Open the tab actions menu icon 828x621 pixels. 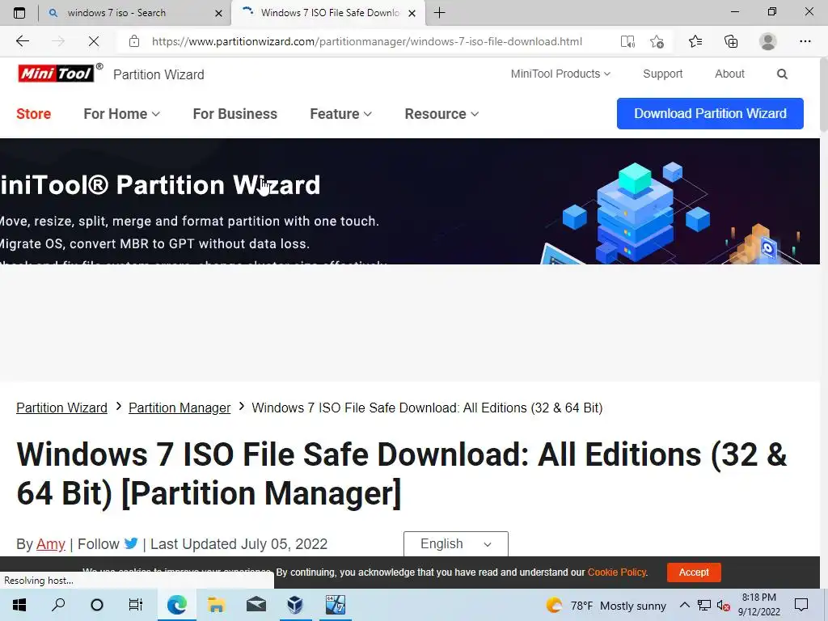19,13
